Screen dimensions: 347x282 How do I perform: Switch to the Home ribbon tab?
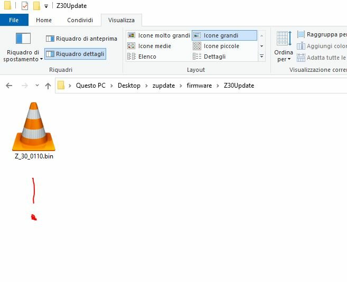point(44,20)
